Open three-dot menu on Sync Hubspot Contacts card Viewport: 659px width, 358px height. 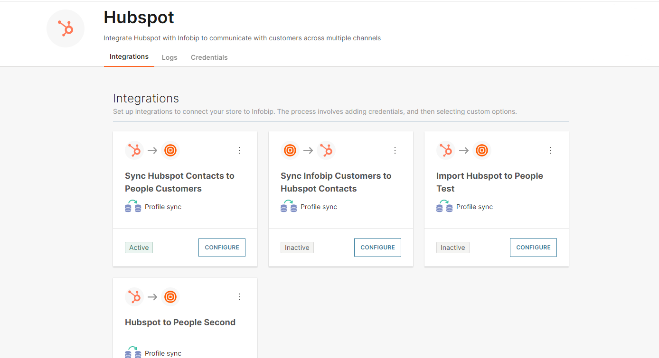[x=239, y=150]
